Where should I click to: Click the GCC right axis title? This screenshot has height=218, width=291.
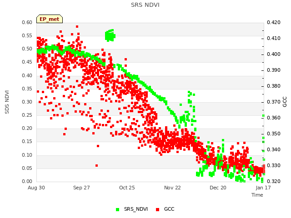[x=285, y=102]
